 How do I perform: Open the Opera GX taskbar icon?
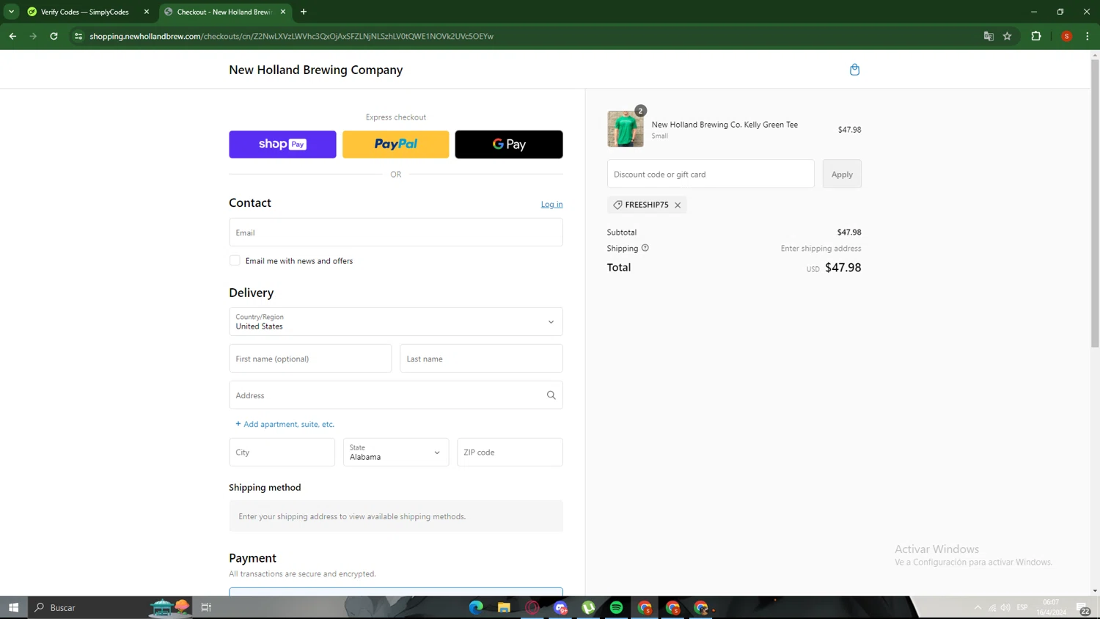click(x=532, y=607)
